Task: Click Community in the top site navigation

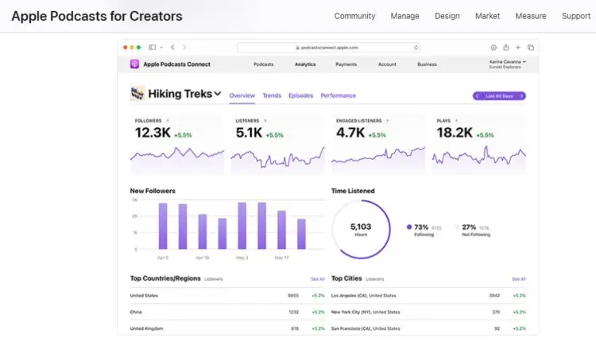Action: [354, 16]
